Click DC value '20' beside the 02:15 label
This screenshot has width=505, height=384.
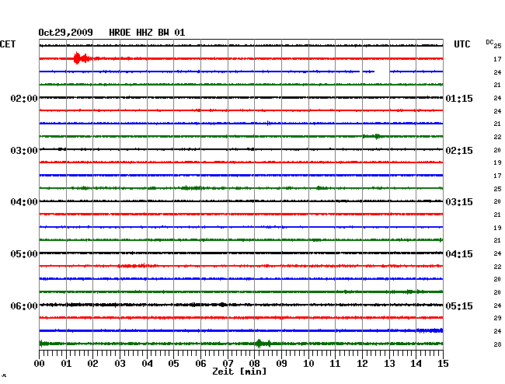[497, 150]
